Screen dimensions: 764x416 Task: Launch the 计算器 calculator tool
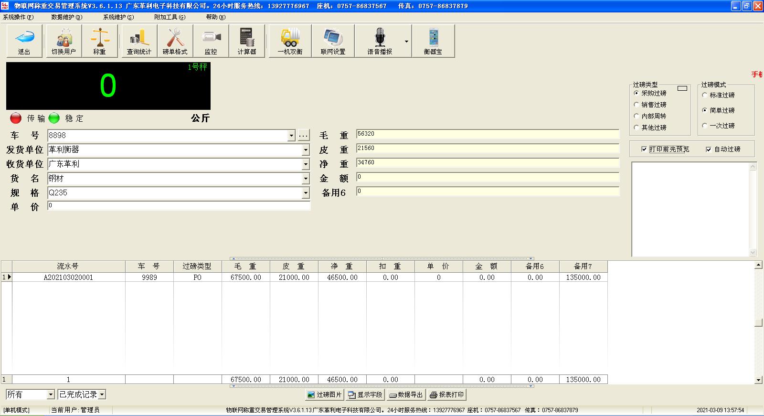246,41
